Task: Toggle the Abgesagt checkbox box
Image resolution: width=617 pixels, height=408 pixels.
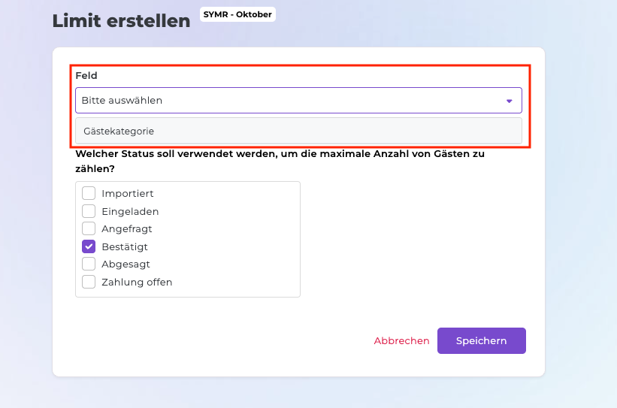Action: pyautogui.click(x=89, y=264)
